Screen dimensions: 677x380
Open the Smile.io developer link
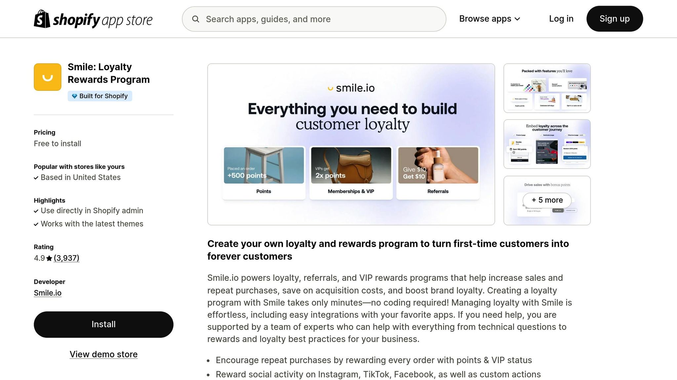tap(48, 293)
